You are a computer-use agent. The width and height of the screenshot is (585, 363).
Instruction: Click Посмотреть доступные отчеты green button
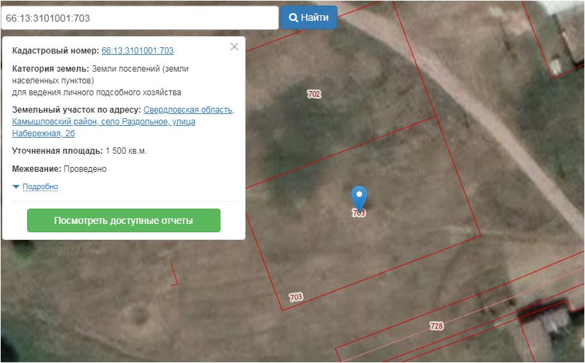pos(123,220)
